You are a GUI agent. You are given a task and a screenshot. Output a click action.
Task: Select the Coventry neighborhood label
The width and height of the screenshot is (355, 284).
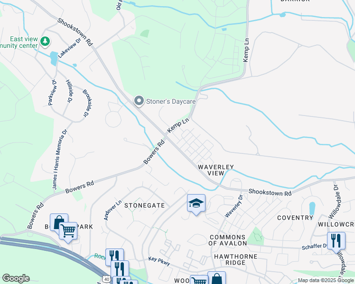coord(295,218)
